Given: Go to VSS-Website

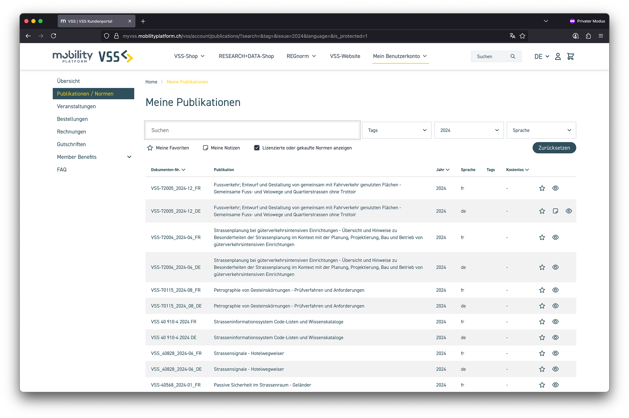Looking at the screenshot, I should point(345,56).
